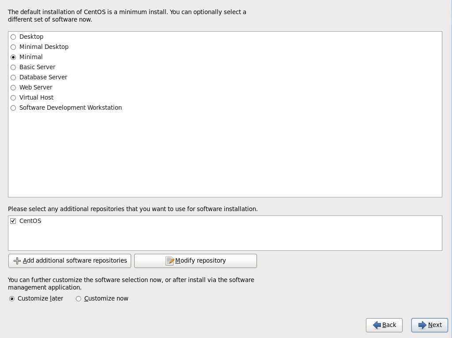Click the CentOS repository list entry
Viewport: 452px width, 338px height.
30,221
